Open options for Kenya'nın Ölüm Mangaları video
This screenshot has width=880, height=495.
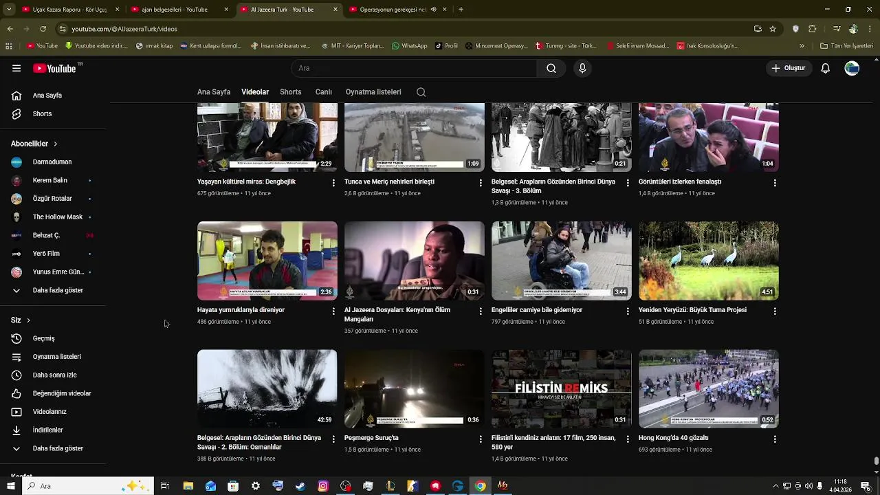[481, 311]
